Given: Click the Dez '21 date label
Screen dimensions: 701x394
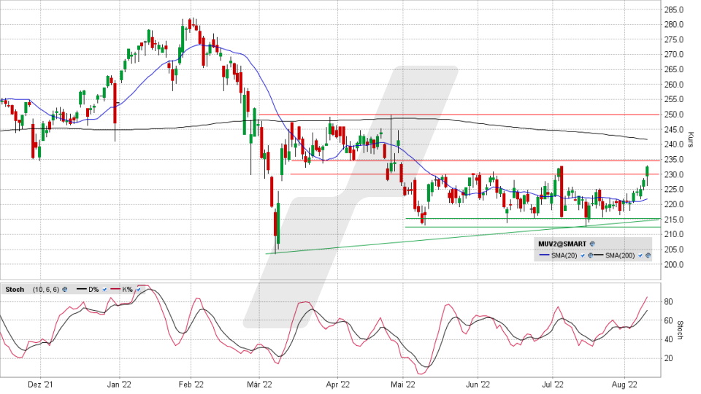Looking at the screenshot, I should point(40,385).
